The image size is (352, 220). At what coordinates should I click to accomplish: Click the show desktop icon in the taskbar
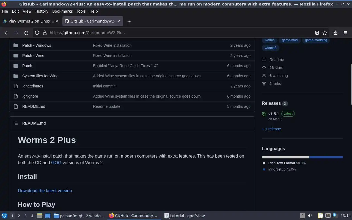(48, 216)
